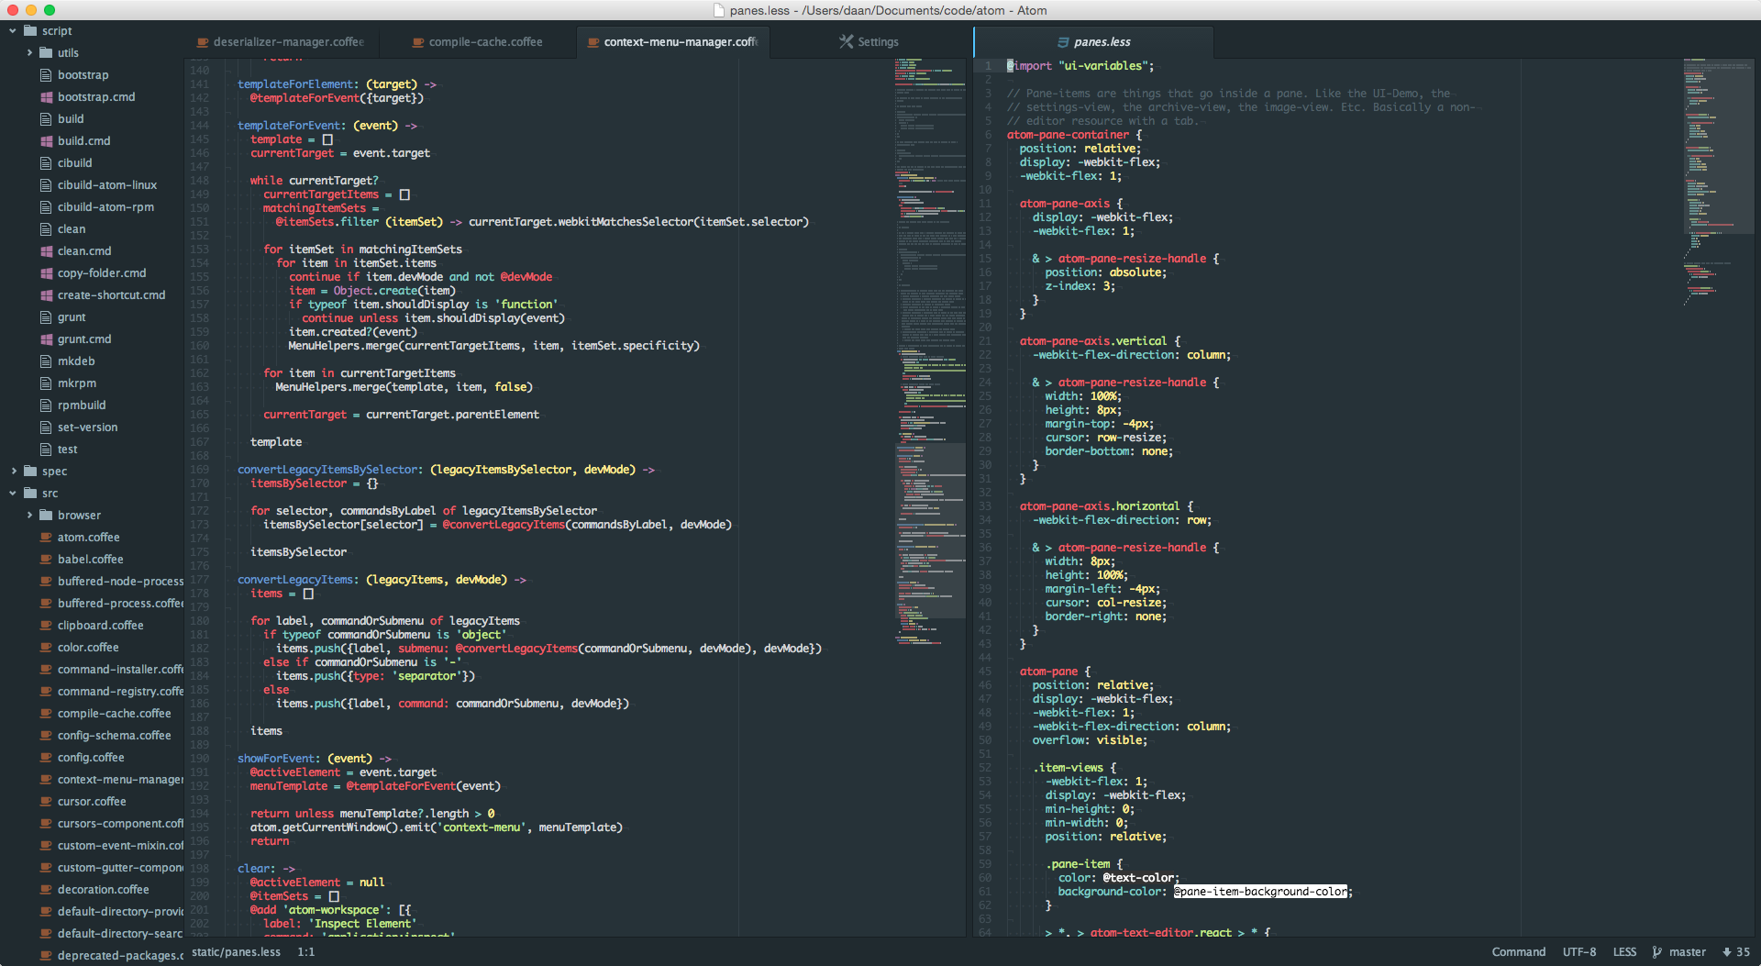Click the 1:1 cursor position indicator
The height and width of the screenshot is (966, 1761).
pos(306,952)
